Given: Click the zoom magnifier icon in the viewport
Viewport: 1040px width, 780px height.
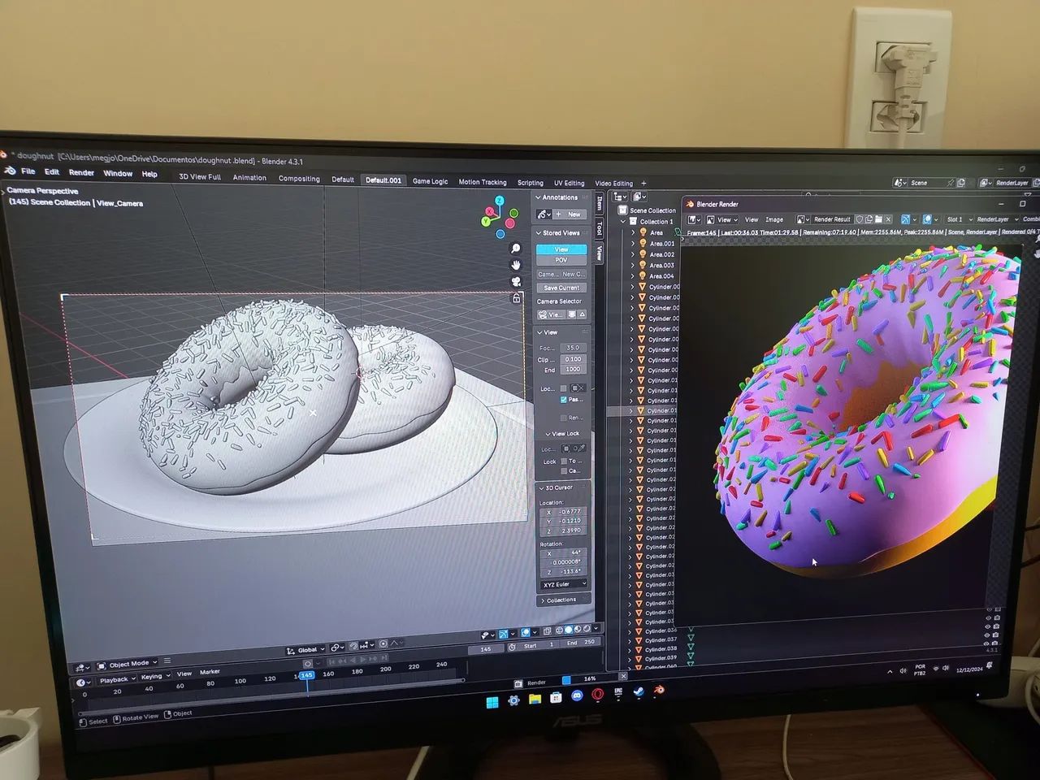Looking at the screenshot, I should [x=515, y=248].
